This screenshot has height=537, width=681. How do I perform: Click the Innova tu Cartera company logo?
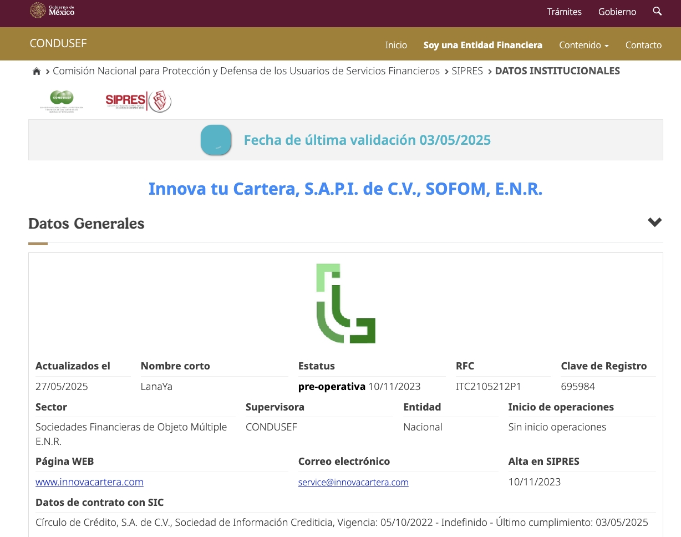[x=345, y=303]
